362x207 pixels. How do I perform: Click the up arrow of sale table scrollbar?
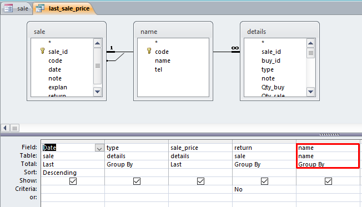pyautogui.click(x=97, y=43)
